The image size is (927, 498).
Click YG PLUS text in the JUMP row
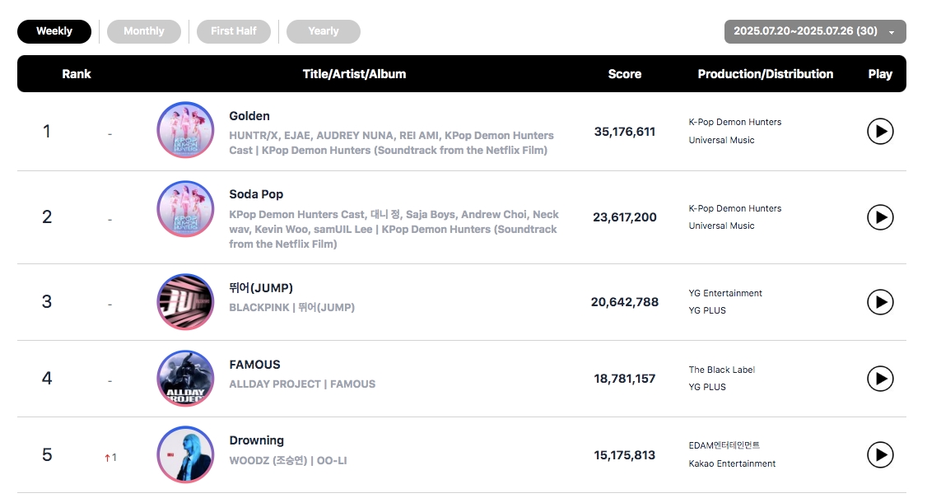[x=707, y=310]
